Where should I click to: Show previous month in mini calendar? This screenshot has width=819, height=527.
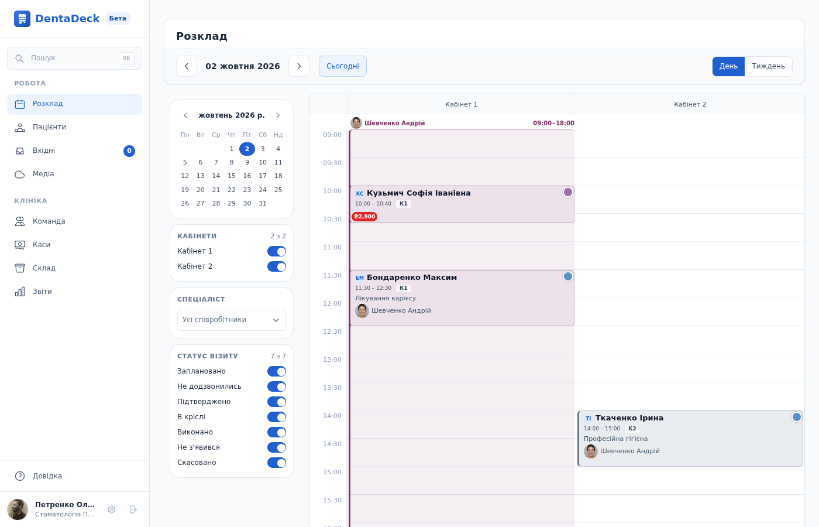point(185,115)
